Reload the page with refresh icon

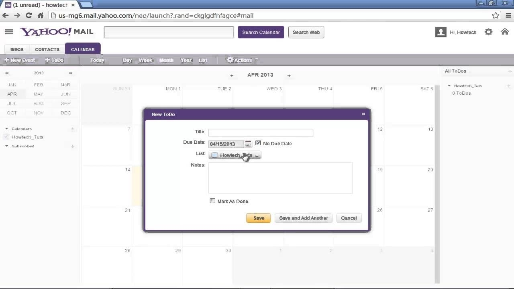29,15
